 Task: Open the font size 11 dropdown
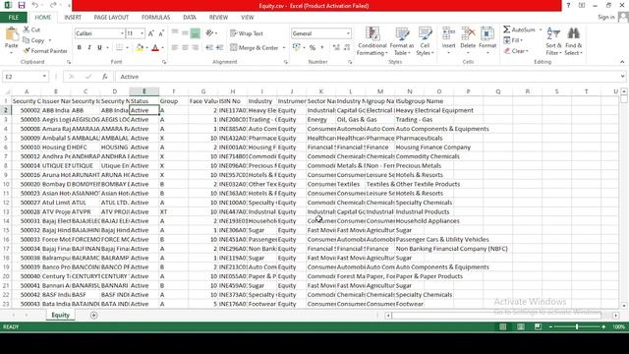142,33
